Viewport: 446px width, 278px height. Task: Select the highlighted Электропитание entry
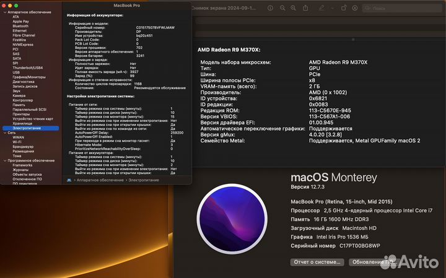[31, 128]
